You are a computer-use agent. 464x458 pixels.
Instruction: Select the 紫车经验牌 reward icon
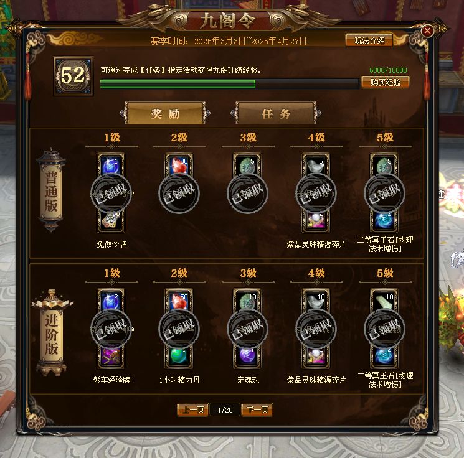pyautogui.click(x=111, y=357)
